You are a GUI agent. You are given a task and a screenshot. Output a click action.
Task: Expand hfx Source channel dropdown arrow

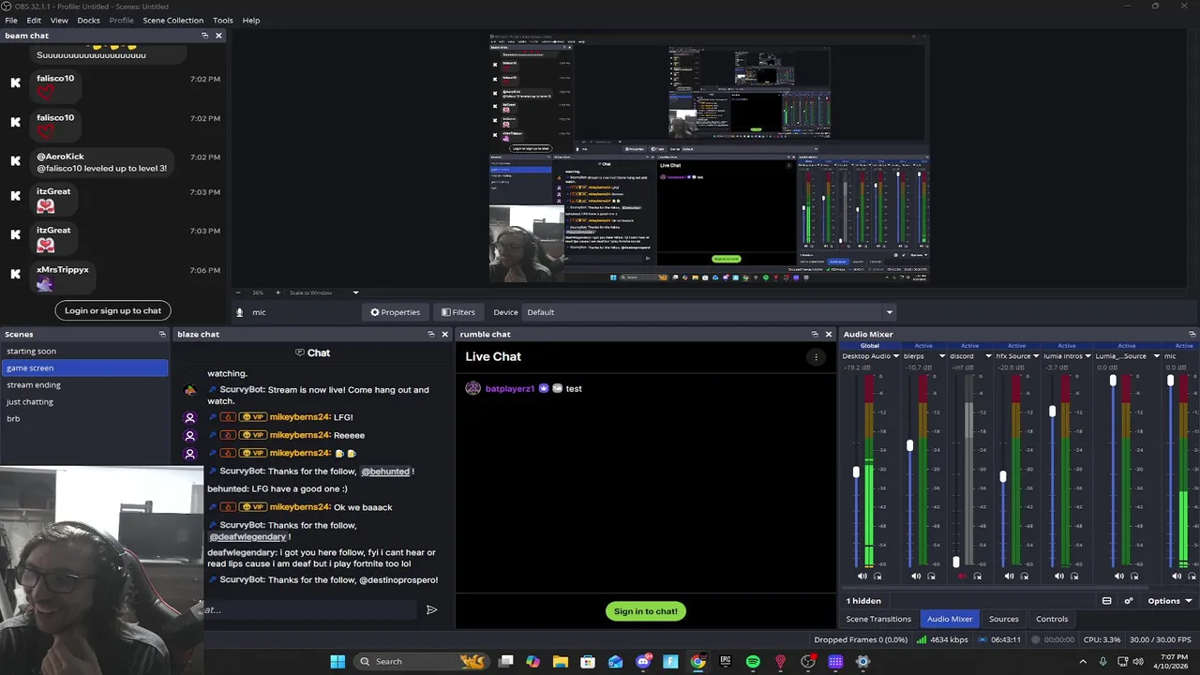click(1038, 356)
